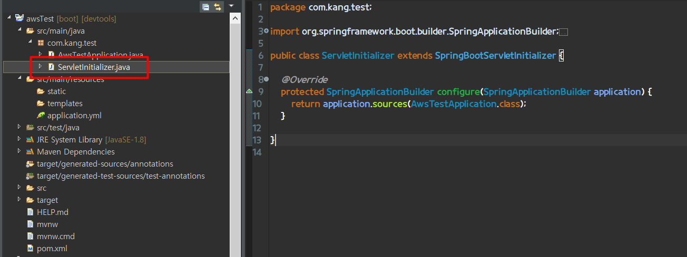
Task: Click the application.yml Spring leaf icon
Action: pos(41,116)
